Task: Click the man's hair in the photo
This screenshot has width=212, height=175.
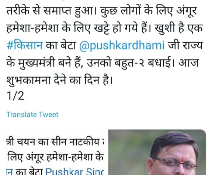Action: (174, 143)
